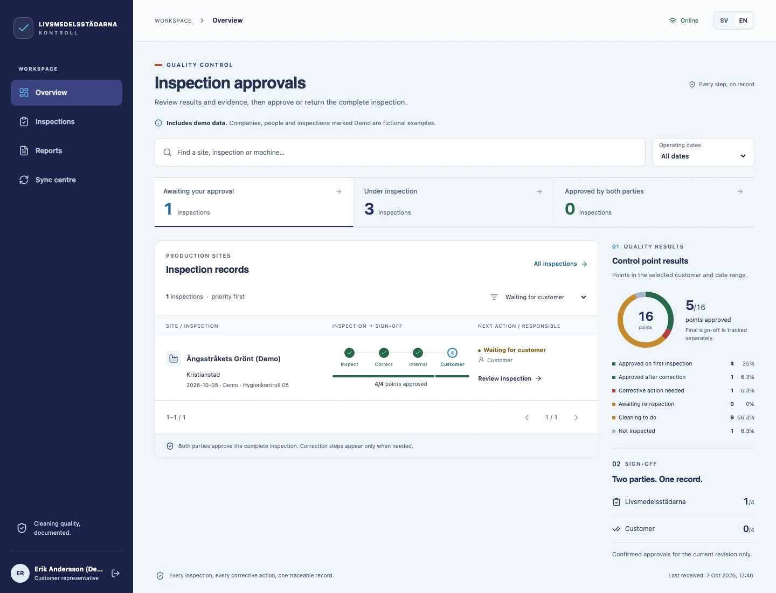Click the Customer step number 4 circle
Viewport: 776px width, 593px height.
pyautogui.click(x=452, y=353)
